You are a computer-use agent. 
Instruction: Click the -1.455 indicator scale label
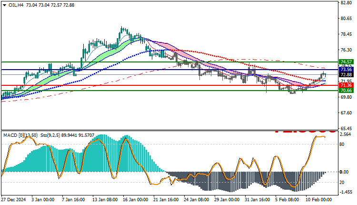point(346,192)
